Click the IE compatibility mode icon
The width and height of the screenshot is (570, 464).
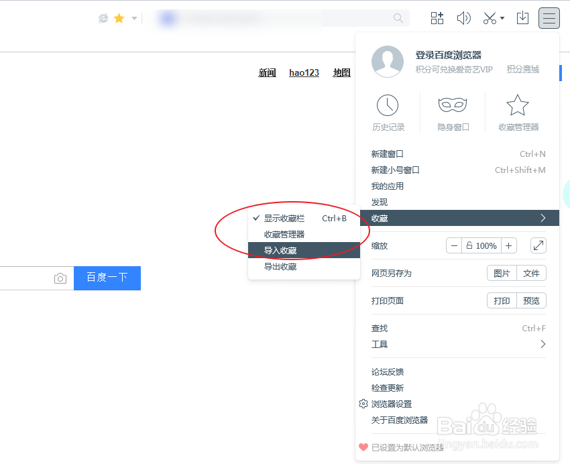point(103,18)
